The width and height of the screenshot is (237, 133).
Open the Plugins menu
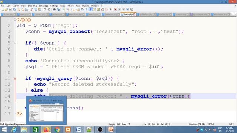click(86, 6)
